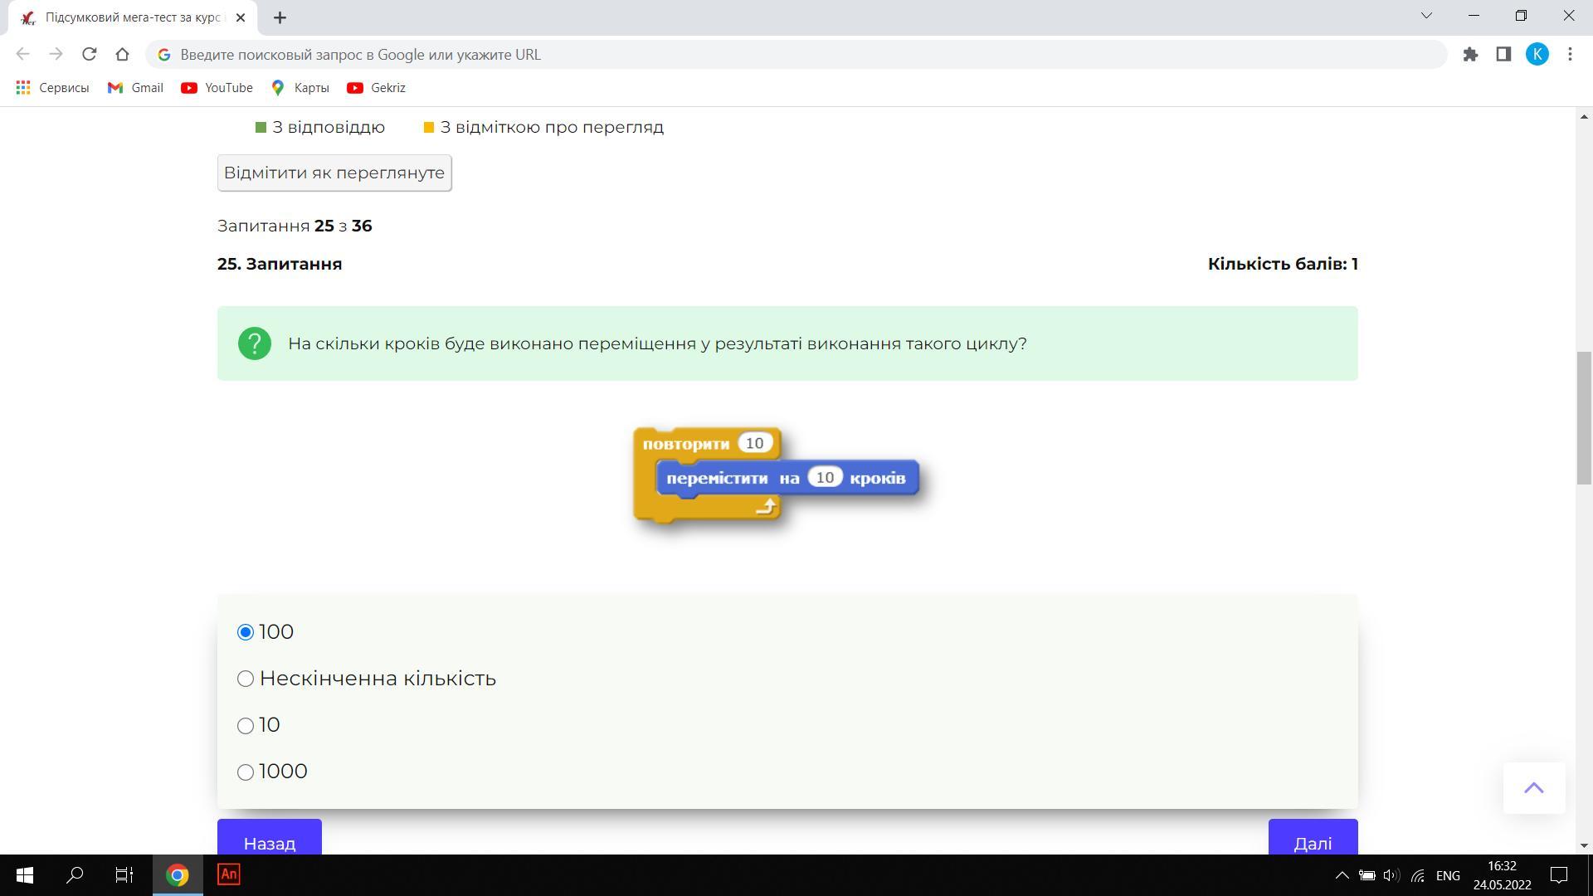Image resolution: width=1593 pixels, height=896 pixels.
Task: Switch to the 'Підсумковий мега-тест' tab
Action: pyautogui.click(x=133, y=17)
